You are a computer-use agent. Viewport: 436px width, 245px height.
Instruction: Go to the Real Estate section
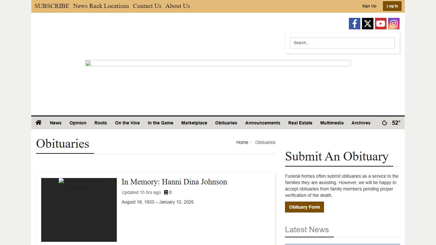tap(300, 123)
